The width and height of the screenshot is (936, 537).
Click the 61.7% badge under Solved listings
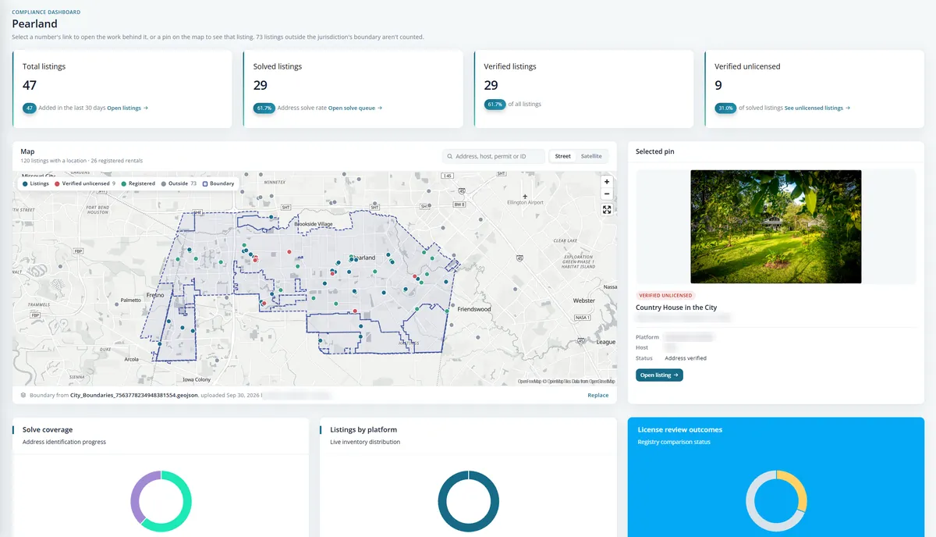pyautogui.click(x=264, y=108)
